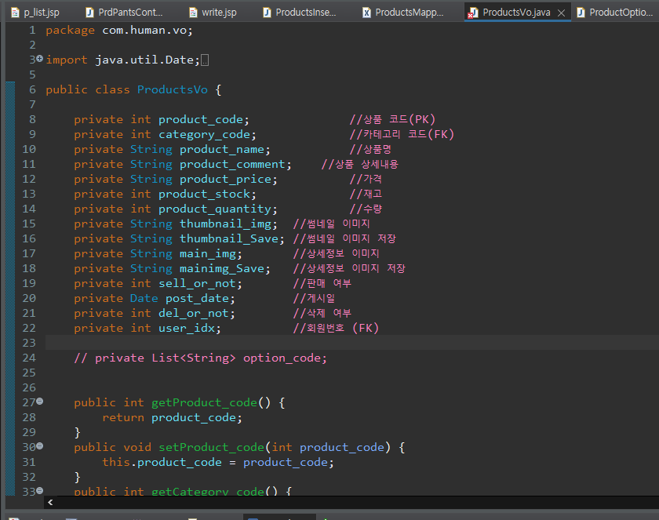Image resolution: width=659 pixels, height=520 pixels.
Task: Click the thumbnail_img field name
Action: click(228, 224)
